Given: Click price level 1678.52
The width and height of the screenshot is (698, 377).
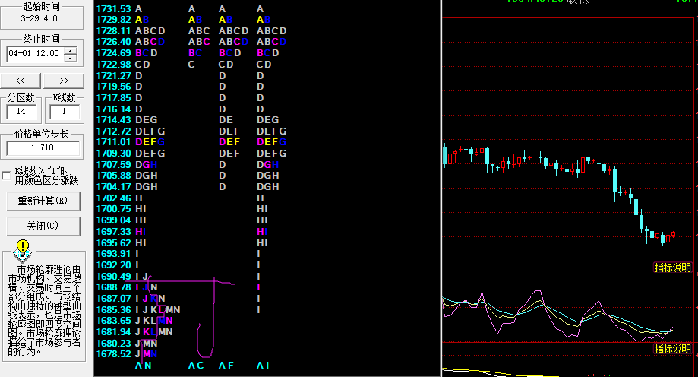Looking at the screenshot, I should [x=113, y=354].
